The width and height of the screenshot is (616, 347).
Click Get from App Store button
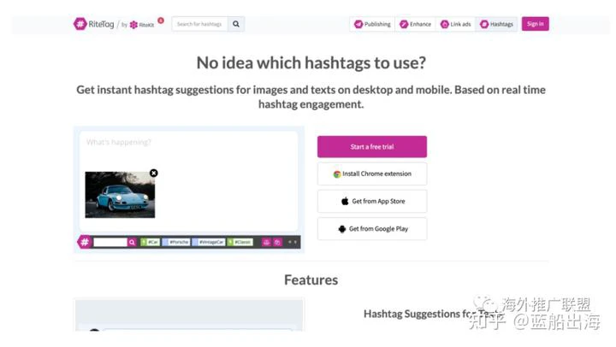(x=372, y=202)
